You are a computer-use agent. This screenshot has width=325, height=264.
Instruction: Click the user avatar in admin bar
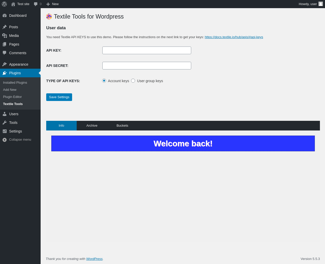point(321,4)
